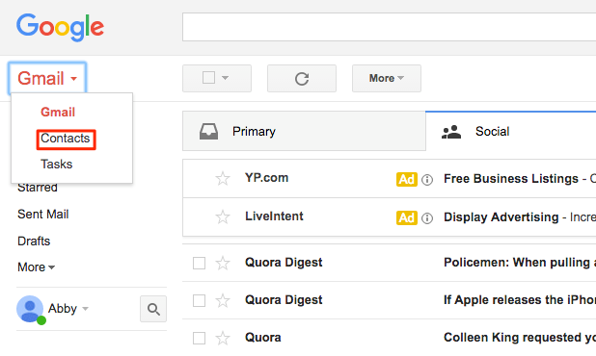Click the Ad badge on LiveIntent row
Viewport: 596px width, 356px height.
coord(407,218)
